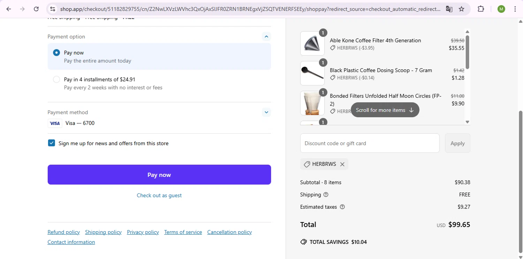
Task: Click the Total Savings tag icon
Action: [304, 242]
